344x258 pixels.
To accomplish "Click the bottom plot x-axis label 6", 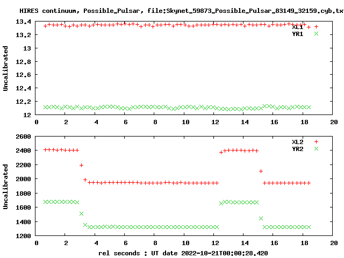I will point(126,243).
